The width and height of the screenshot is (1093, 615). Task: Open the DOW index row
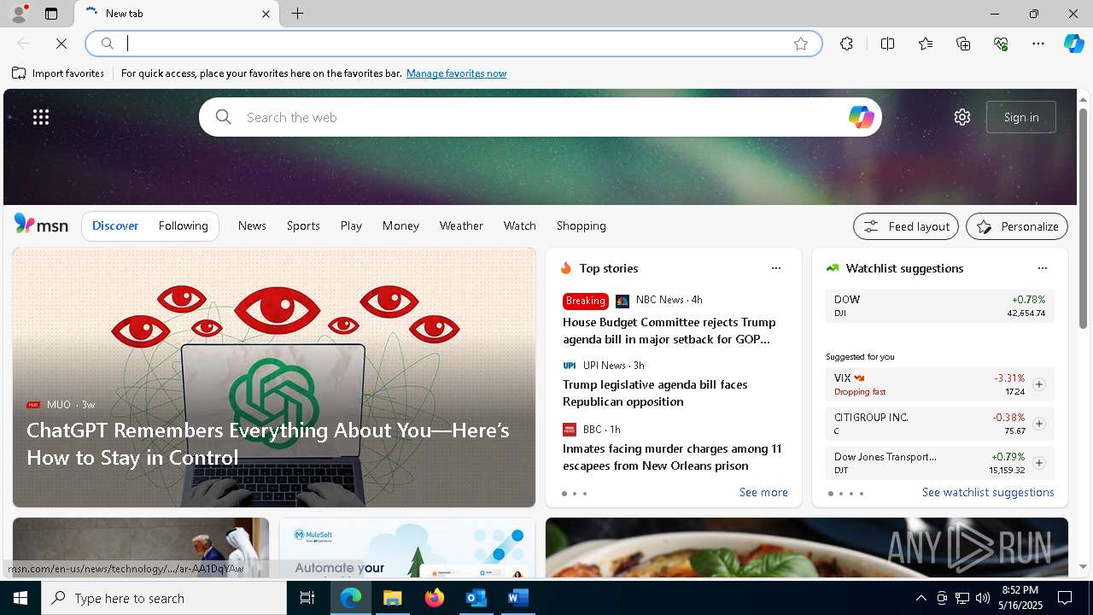pos(939,306)
